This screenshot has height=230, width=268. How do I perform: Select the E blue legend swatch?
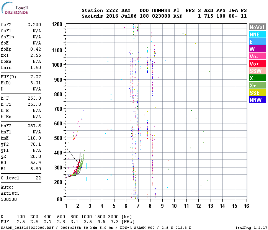coord(257,42)
